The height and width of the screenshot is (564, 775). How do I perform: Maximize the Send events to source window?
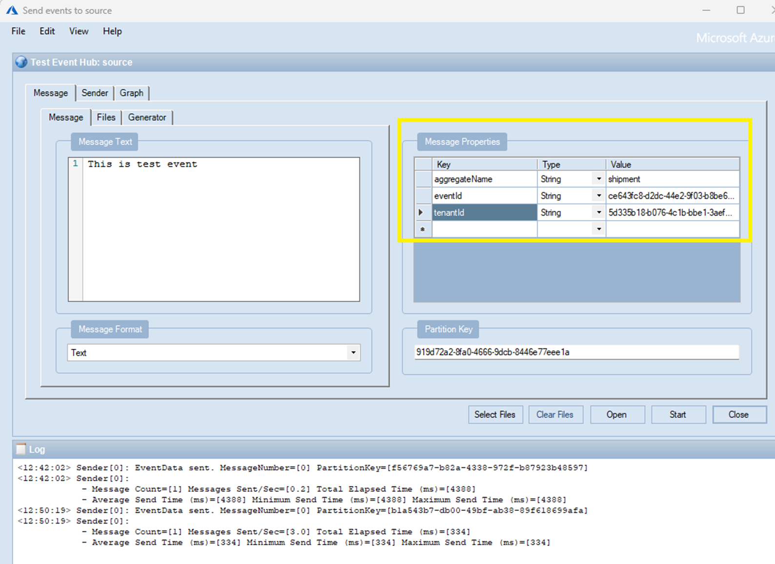(x=740, y=10)
